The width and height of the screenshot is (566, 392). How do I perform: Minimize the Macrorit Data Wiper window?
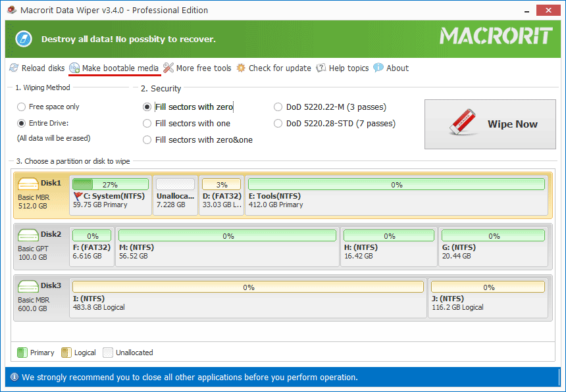[x=527, y=11]
